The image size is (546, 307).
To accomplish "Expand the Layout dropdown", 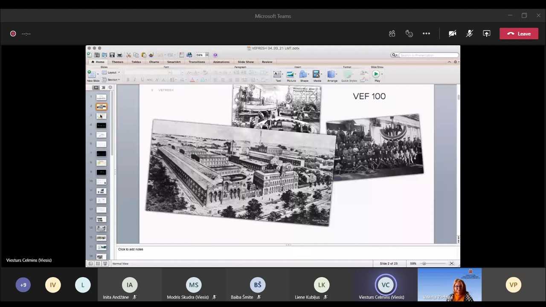I will [112, 72].
